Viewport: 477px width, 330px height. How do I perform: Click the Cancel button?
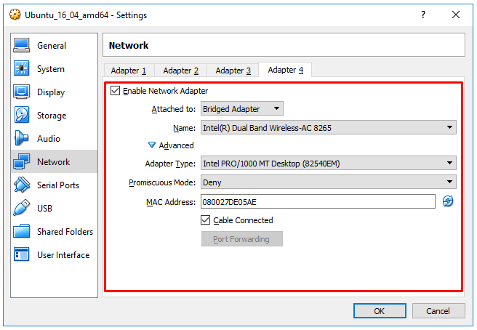[438, 311]
